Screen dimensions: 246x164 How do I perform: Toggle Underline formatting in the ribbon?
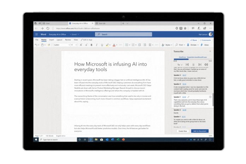point(102,45)
